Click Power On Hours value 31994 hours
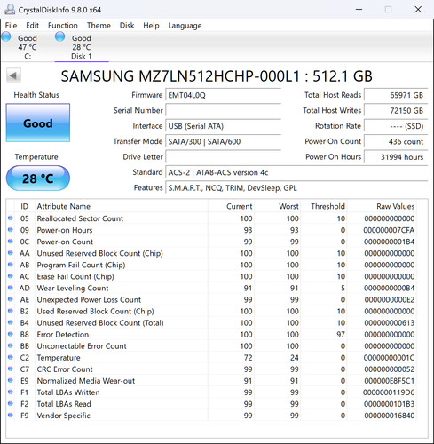Image resolution: width=434 pixels, height=444 pixels. tap(396, 157)
